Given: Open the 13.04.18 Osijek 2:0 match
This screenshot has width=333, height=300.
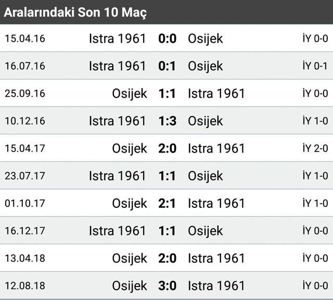Looking at the screenshot, I should point(166,258).
